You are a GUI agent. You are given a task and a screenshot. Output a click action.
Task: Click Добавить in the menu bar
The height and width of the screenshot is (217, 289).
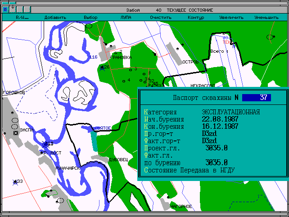pos(55,18)
